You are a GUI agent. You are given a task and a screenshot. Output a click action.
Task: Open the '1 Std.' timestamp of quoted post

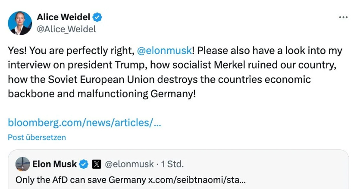coord(172,164)
